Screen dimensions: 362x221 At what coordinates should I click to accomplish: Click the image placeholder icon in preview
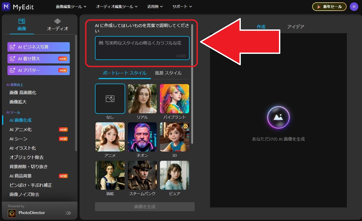[x=278, y=117]
